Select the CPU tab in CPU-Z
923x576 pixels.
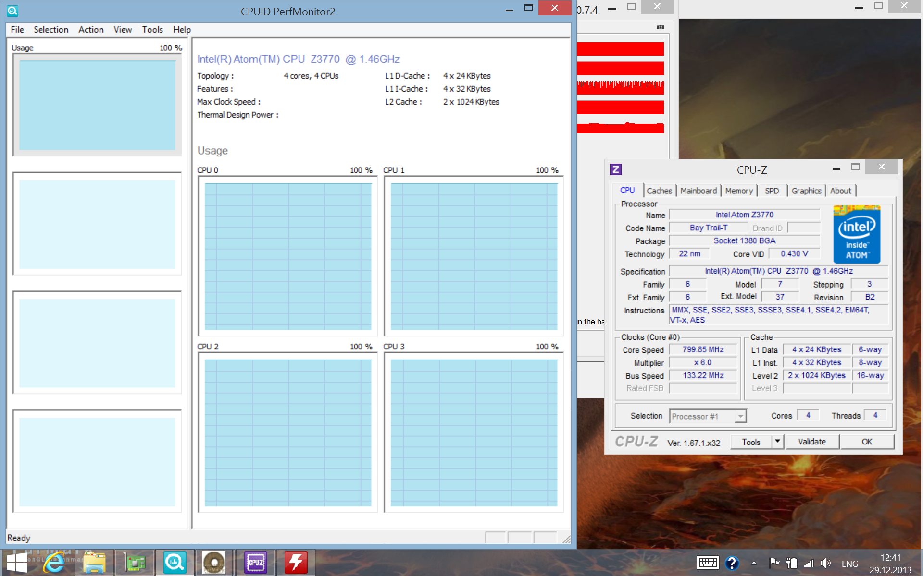click(x=627, y=191)
